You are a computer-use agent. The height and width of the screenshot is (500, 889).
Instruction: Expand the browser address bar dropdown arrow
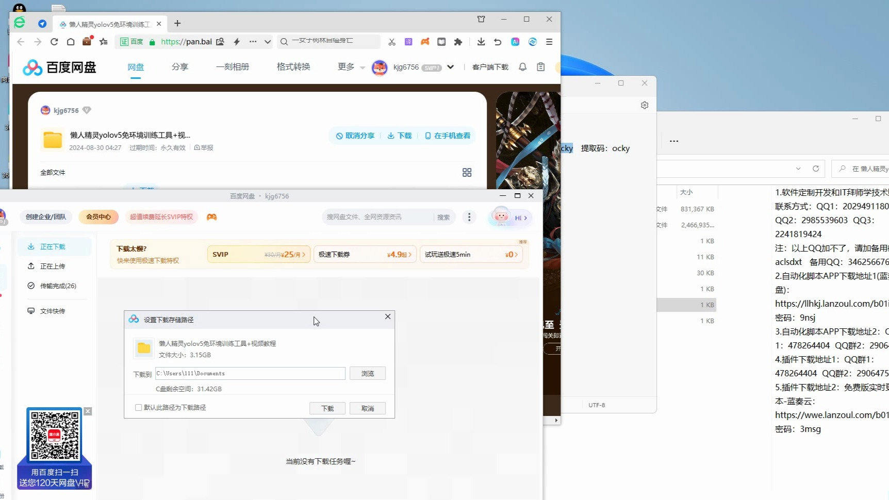268,42
